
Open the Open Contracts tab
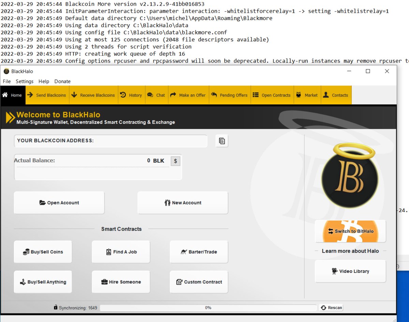272,95
